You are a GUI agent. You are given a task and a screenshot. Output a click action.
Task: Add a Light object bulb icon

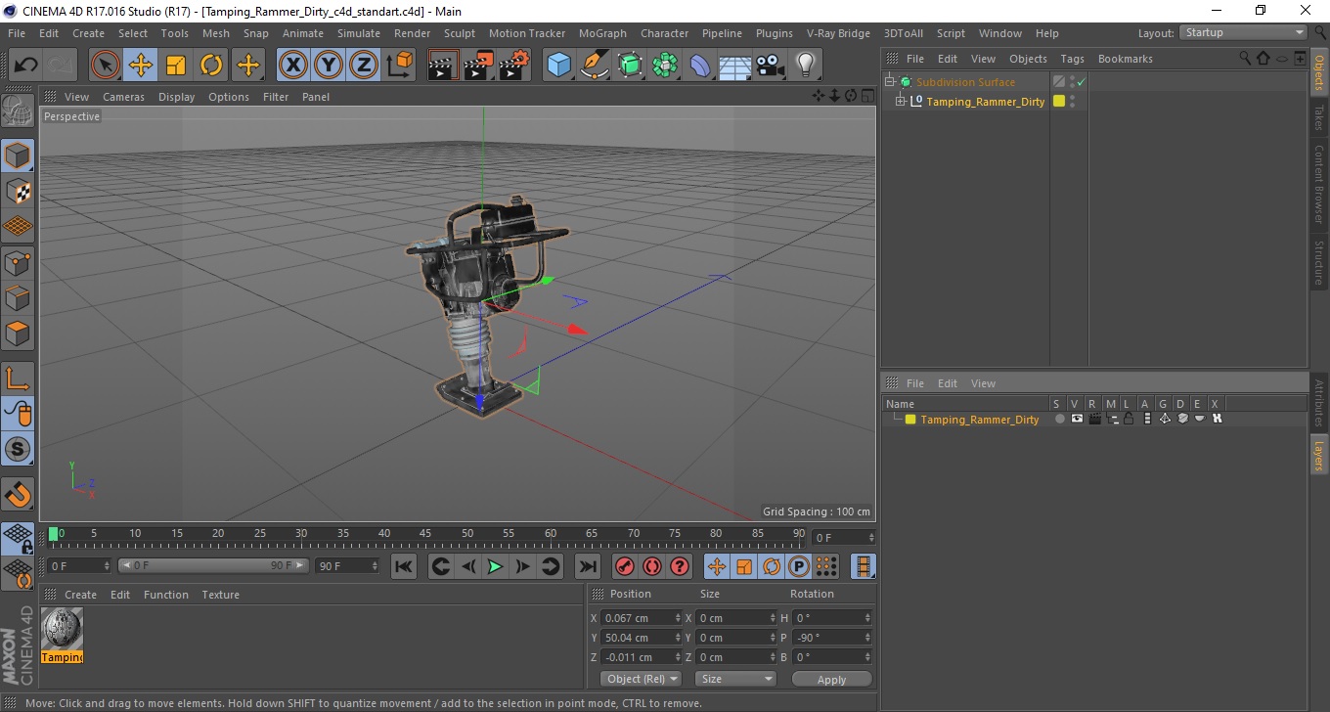click(805, 66)
